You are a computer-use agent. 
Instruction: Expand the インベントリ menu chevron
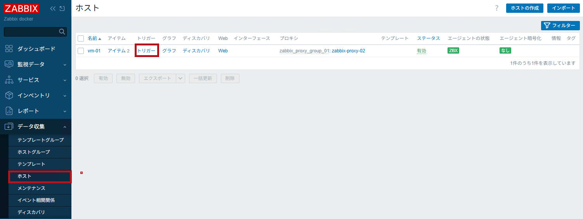click(x=65, y=96)
